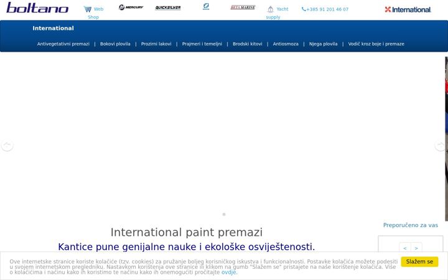Open Prozirni lakovi menu item
The width and height of the screenshot is (448, 280).
click(156, 44)
